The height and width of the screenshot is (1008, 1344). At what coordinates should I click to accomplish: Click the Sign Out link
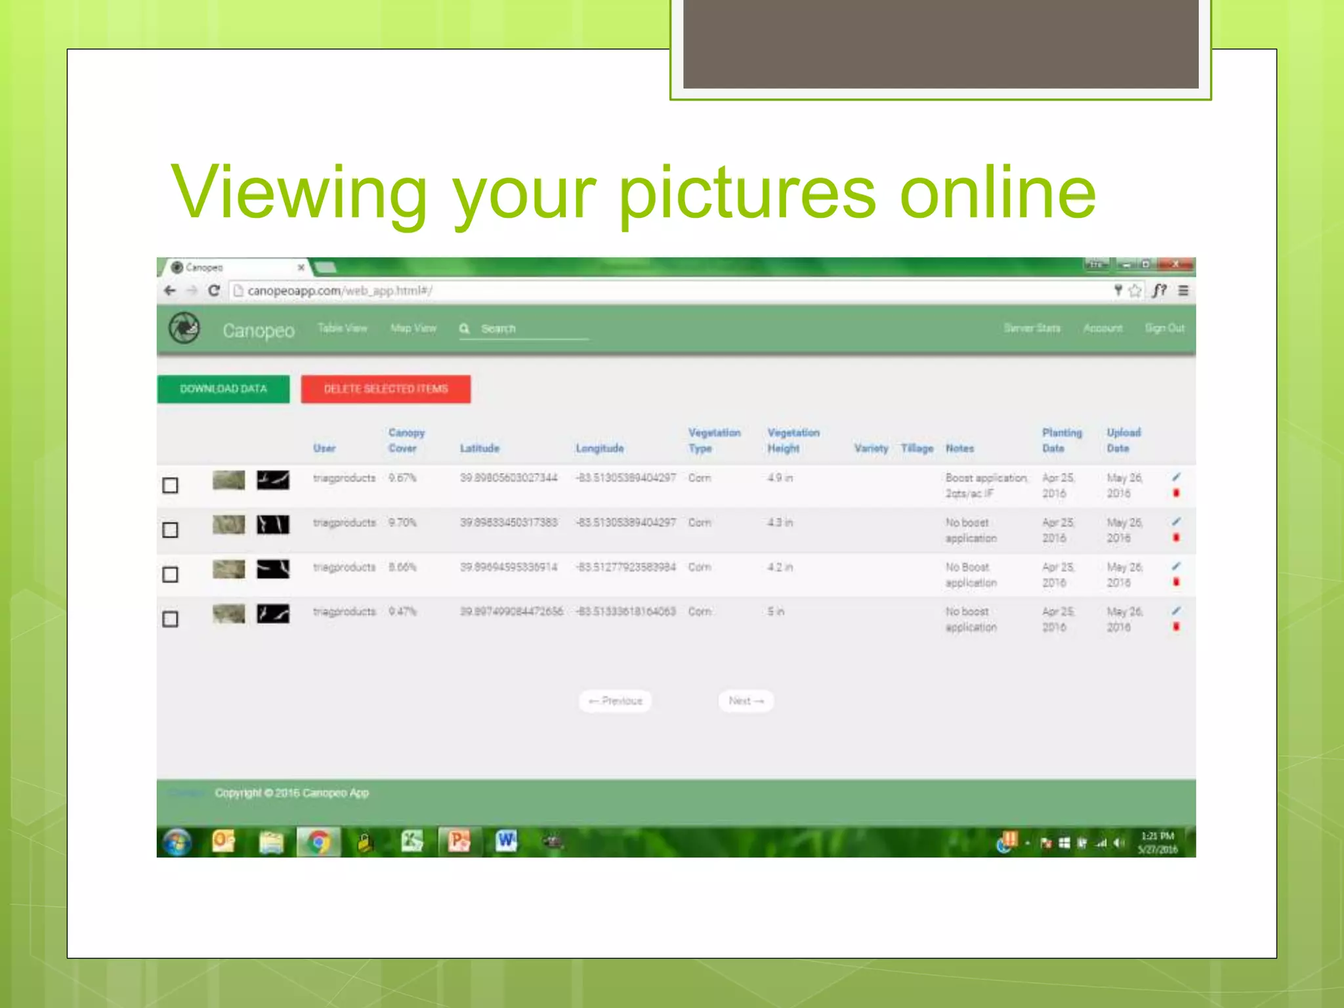click(1164, 328)
